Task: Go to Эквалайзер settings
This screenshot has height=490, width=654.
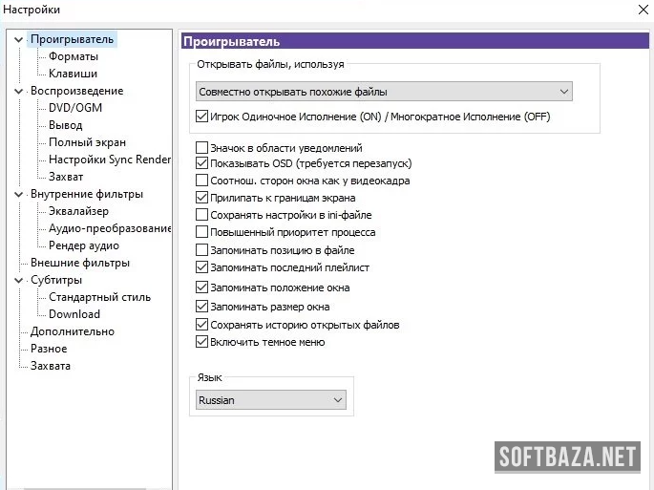Action: pyautogui.click(x=78, y=211)
